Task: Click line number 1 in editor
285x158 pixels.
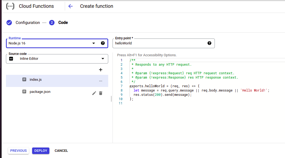Action: pos(121,60)
